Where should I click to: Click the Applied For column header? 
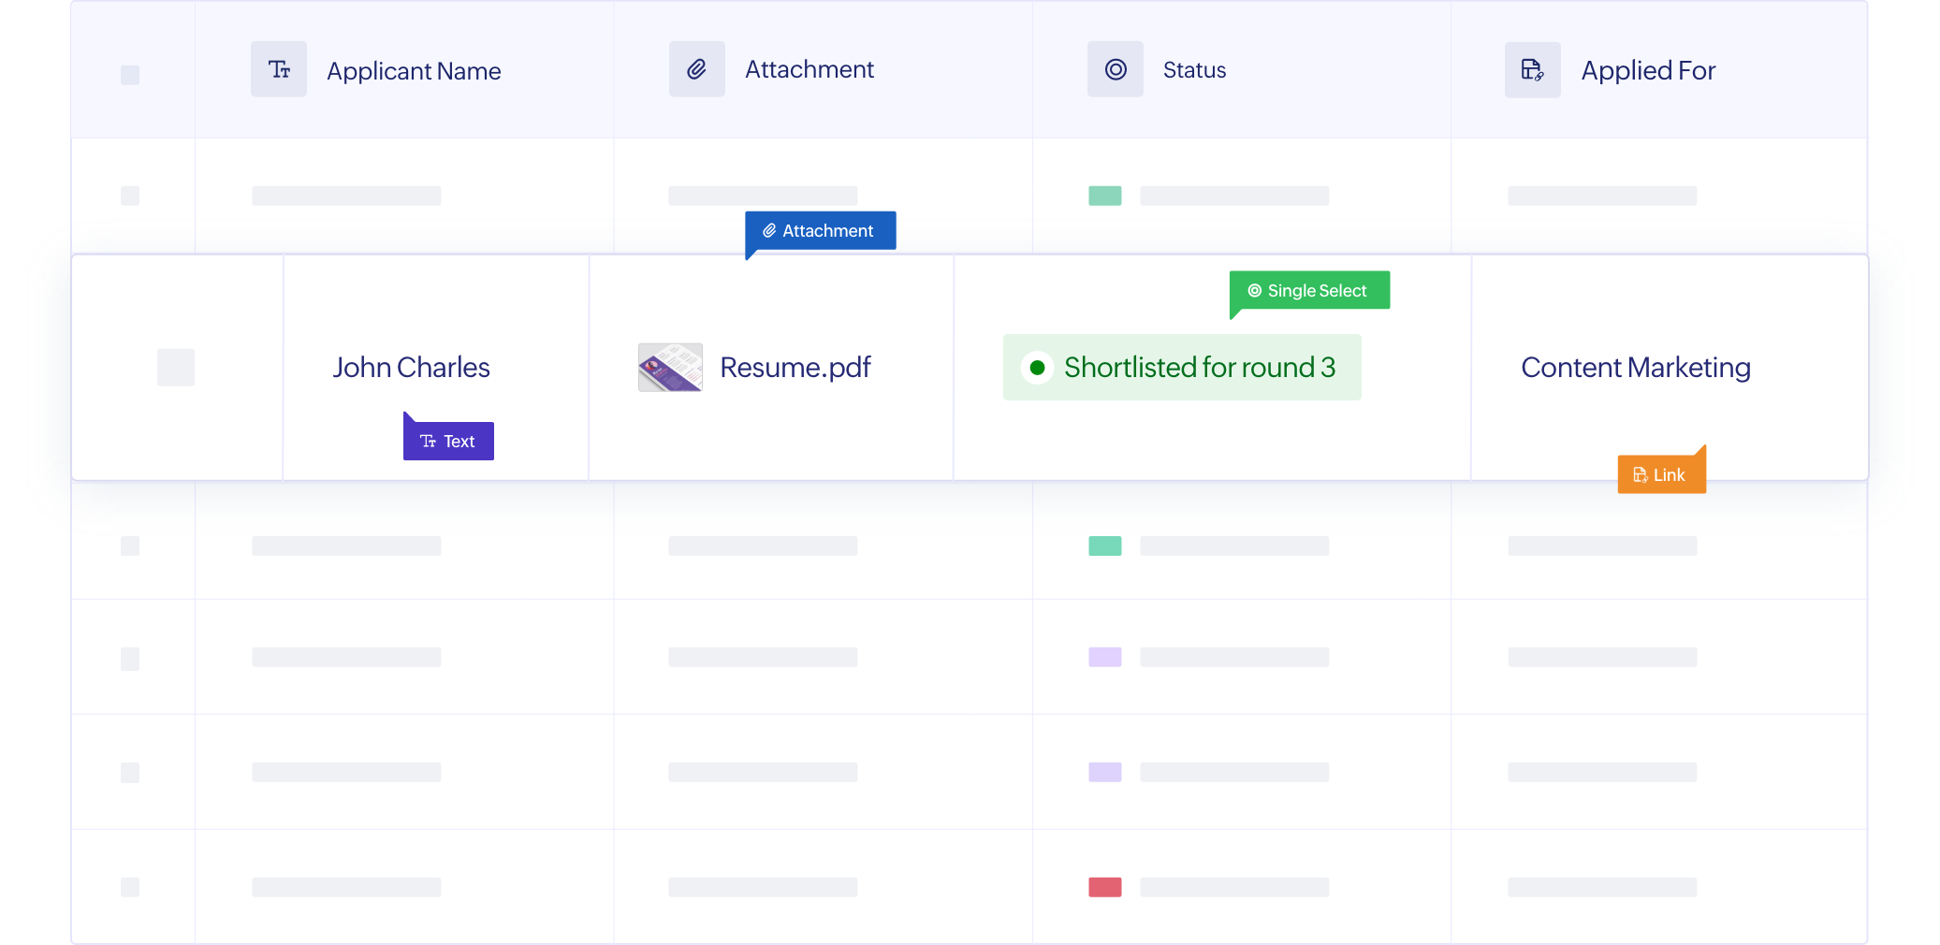[1648, 71]
